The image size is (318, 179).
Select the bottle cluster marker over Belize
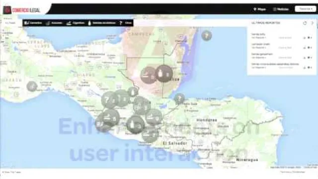point(164,74)
